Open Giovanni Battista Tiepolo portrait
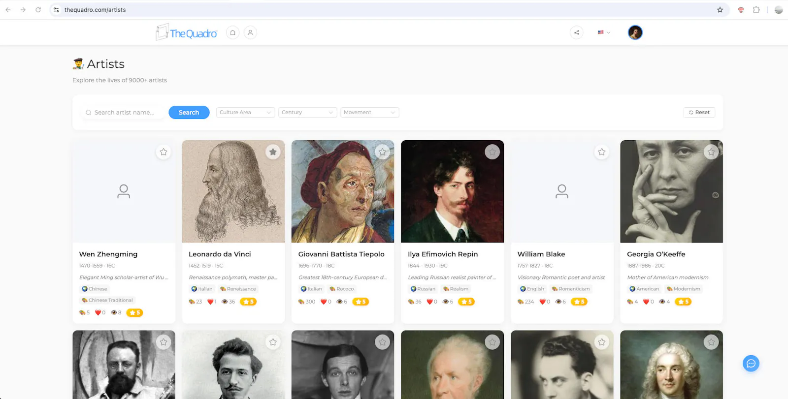Viewport: 788px width, 399px height. 343,191
